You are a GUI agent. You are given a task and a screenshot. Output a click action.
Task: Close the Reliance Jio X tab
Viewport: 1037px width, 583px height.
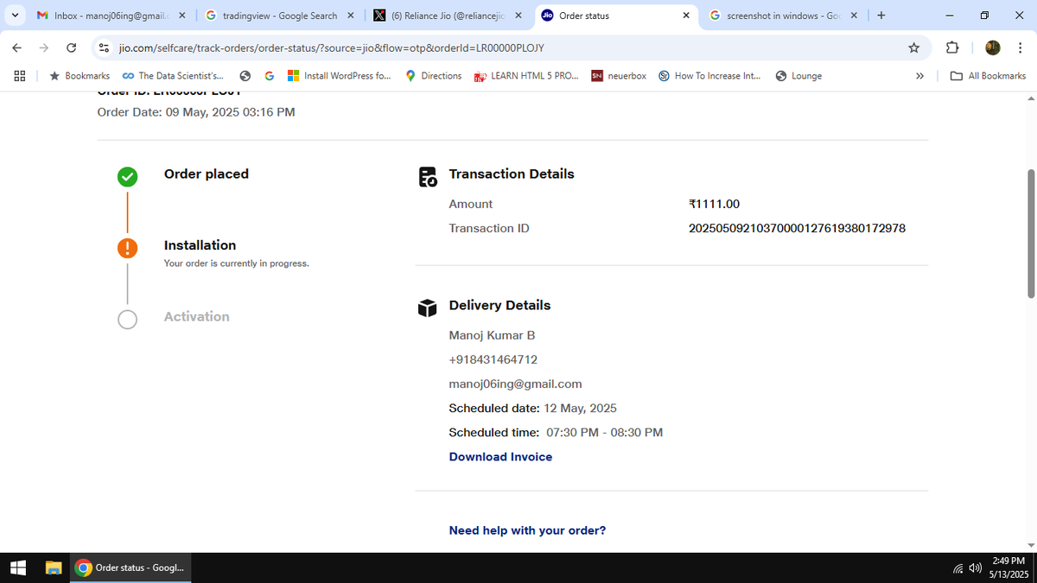[x=518, y=16]
